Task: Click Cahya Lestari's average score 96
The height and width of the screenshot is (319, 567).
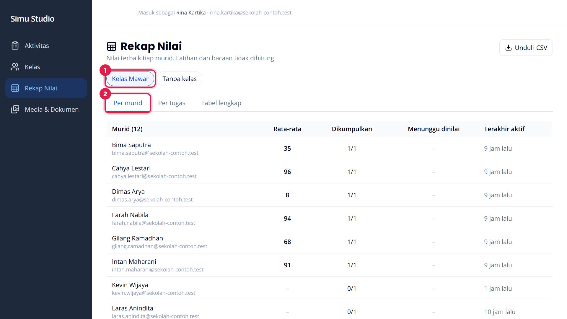Action: coord(287,172)
